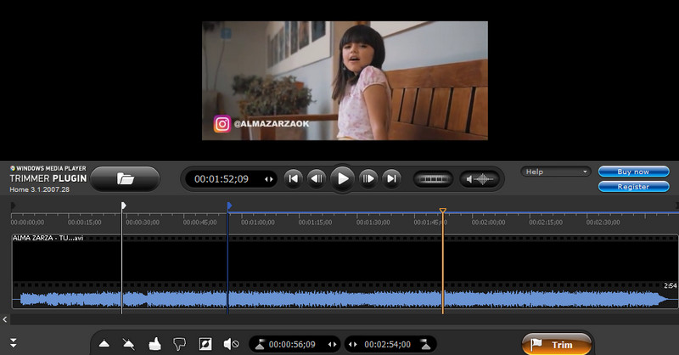679x355 pixels.
Task: Open a media file with the folder button
Action: [x=126, y=178]
